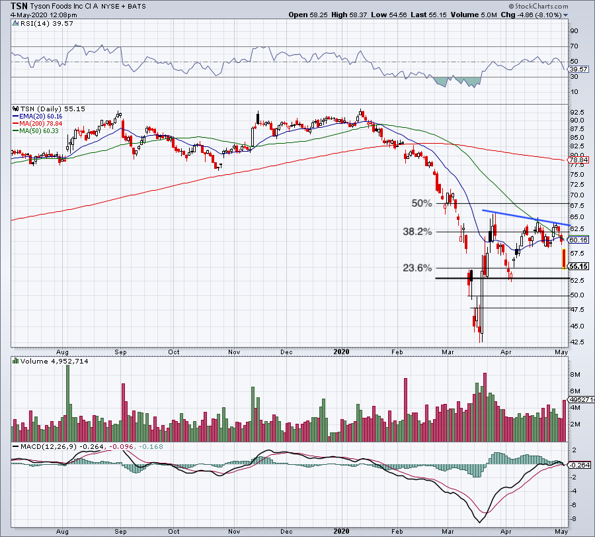Viewport: 595px width, 537px height.
Task: Click the 39.57 RSI value tag
Action: [x=578, y=69]
